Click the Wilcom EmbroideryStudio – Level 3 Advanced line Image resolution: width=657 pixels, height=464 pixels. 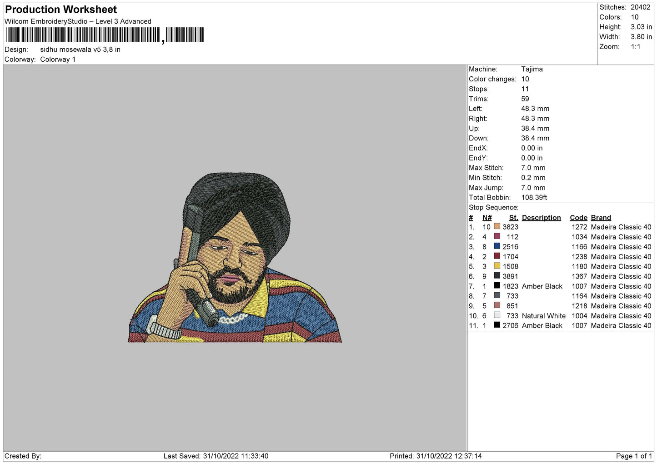tap(78, 21)
